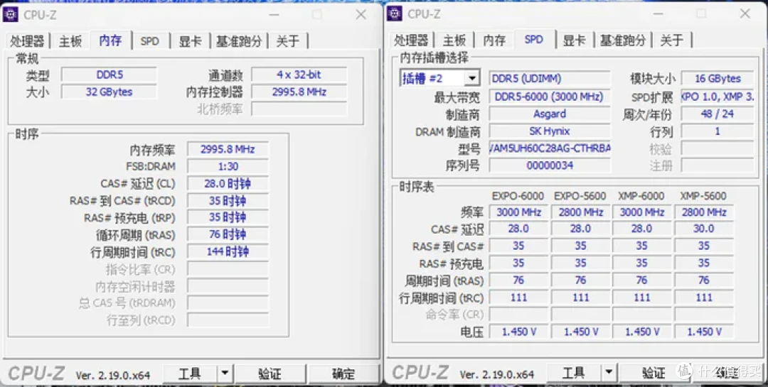Click the 确定 button in the left window
Screen dimensions: 768x387
coord(343,374)
